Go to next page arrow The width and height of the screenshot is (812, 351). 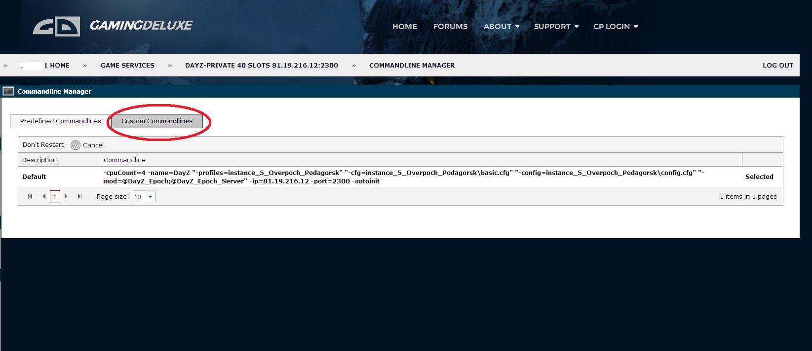tap(66, 196)
